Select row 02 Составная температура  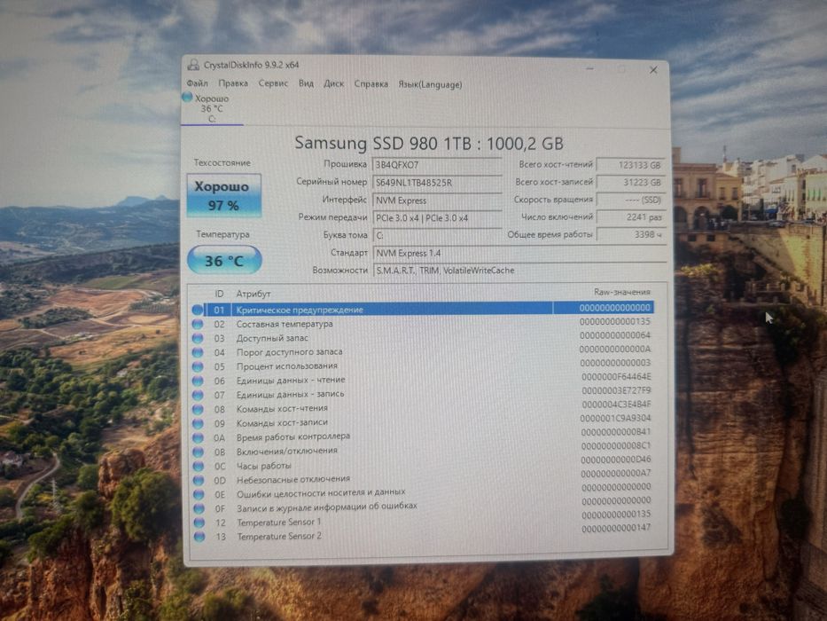(422, 323)
